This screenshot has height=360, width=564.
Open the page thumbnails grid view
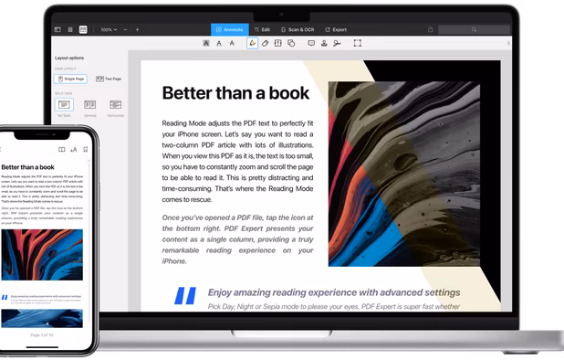point(70,29)
